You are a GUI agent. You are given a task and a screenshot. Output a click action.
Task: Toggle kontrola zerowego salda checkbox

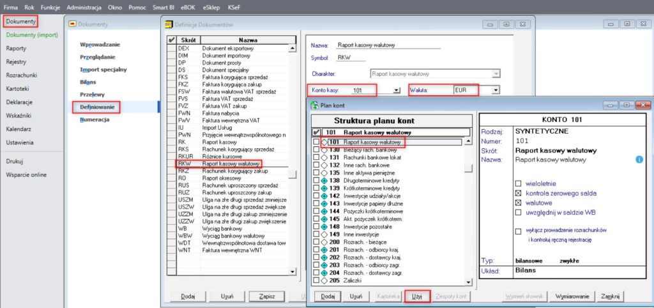[x=519, y=192]
